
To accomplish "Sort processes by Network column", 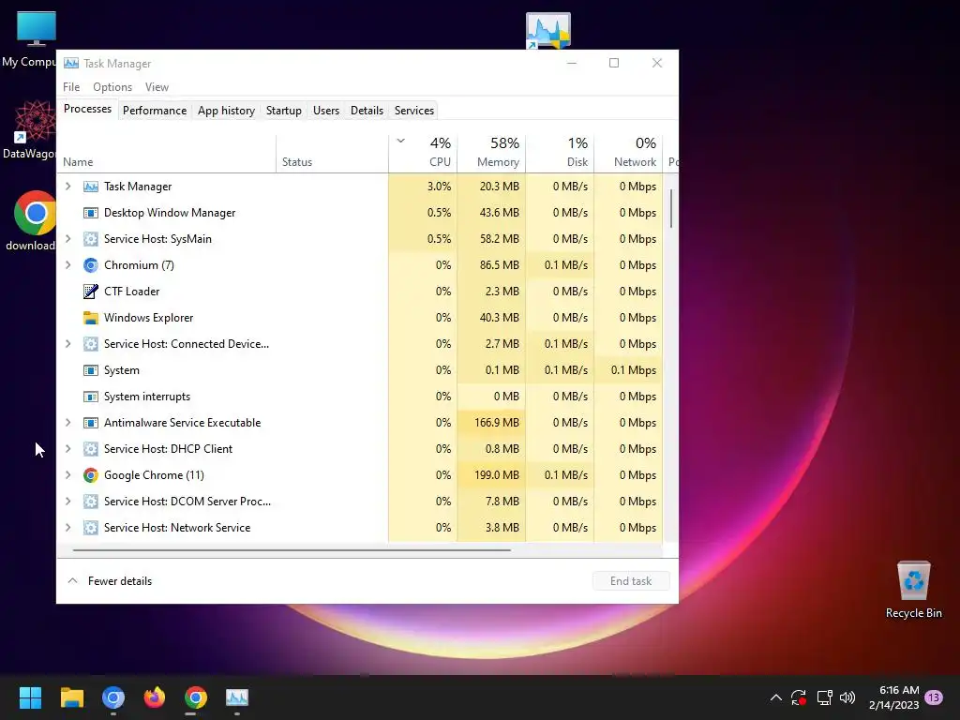I will coord(628,153).
